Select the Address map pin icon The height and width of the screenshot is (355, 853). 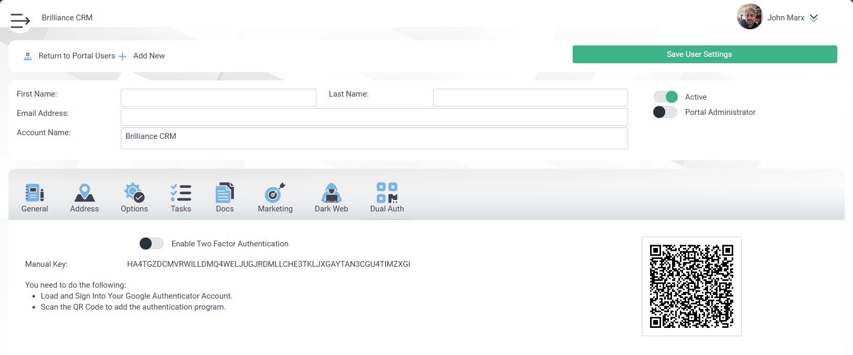pos(84,193)
